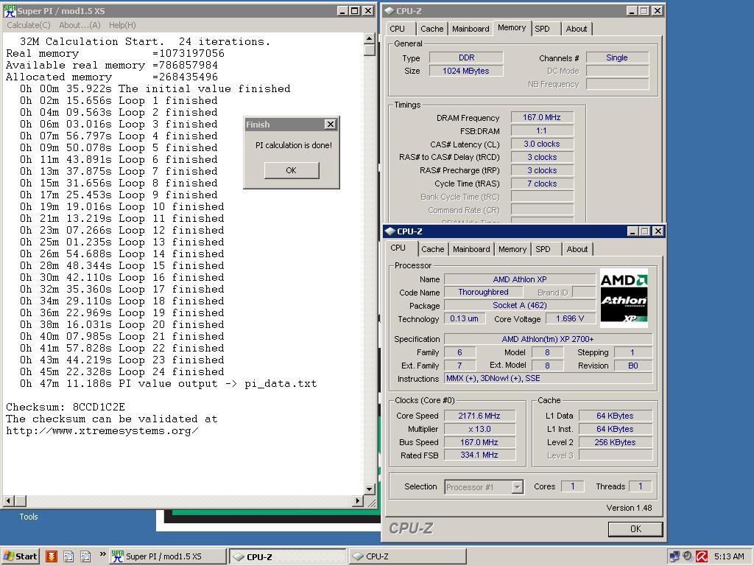This screenshot has height=566, width=754.
Task: Click the Code Name value Thoroughbred
Action: 483,292
